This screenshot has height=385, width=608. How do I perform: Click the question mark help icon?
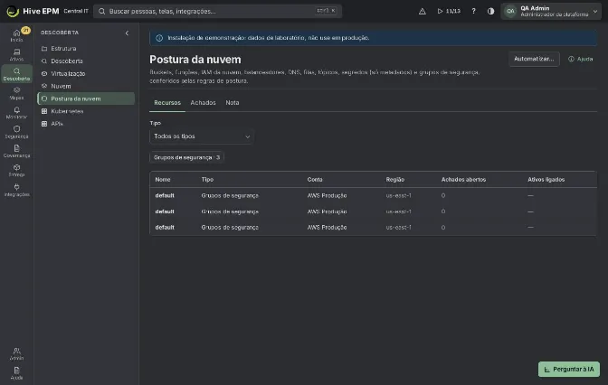(473, 11)
